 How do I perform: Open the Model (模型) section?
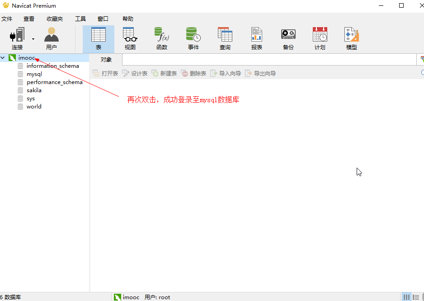pos(352,39)
